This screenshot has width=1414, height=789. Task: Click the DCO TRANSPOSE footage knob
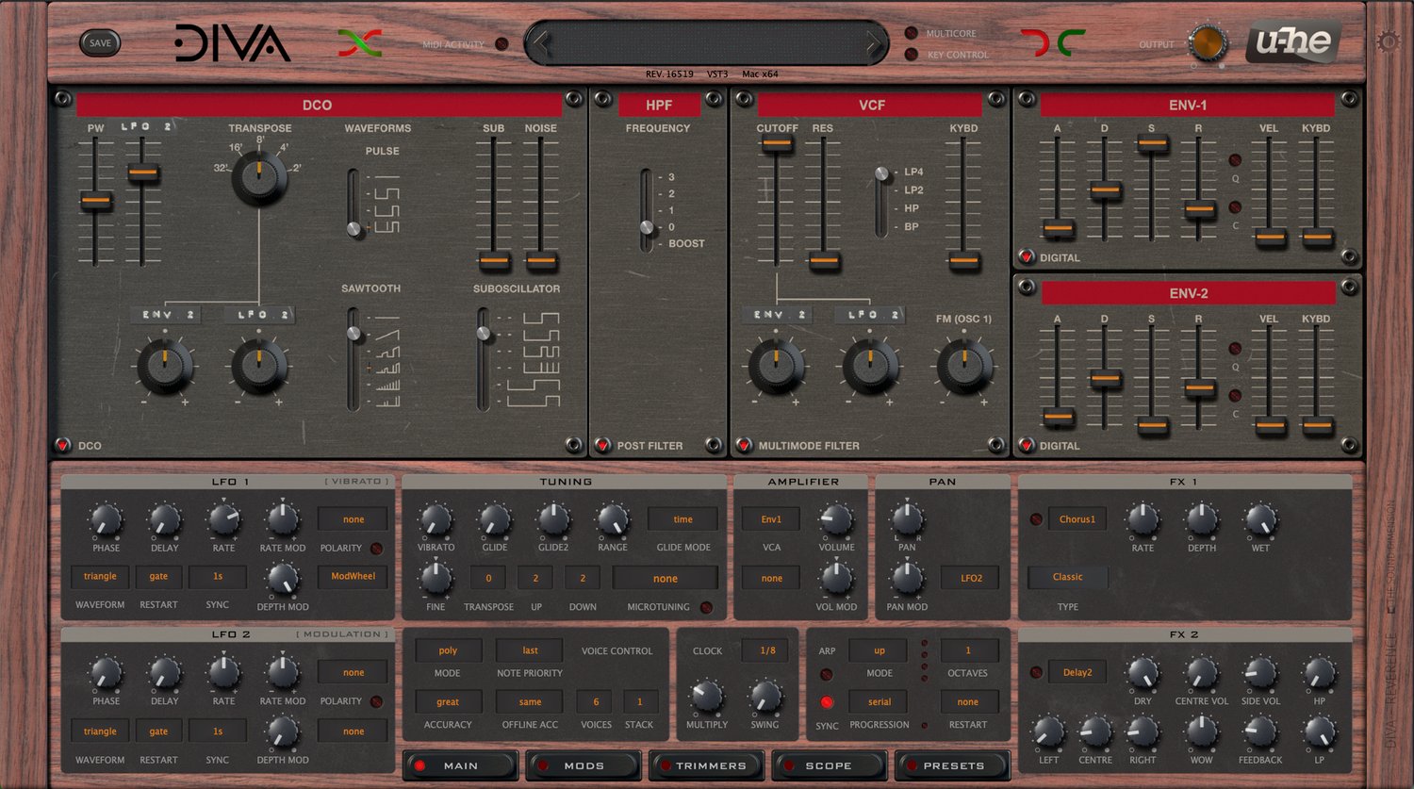tap(259, 177)
